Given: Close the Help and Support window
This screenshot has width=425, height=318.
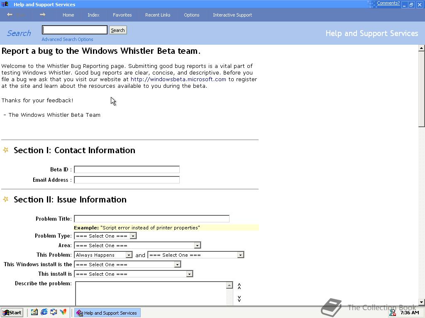Looking at the screenshot, I should (x=420, y=5).
